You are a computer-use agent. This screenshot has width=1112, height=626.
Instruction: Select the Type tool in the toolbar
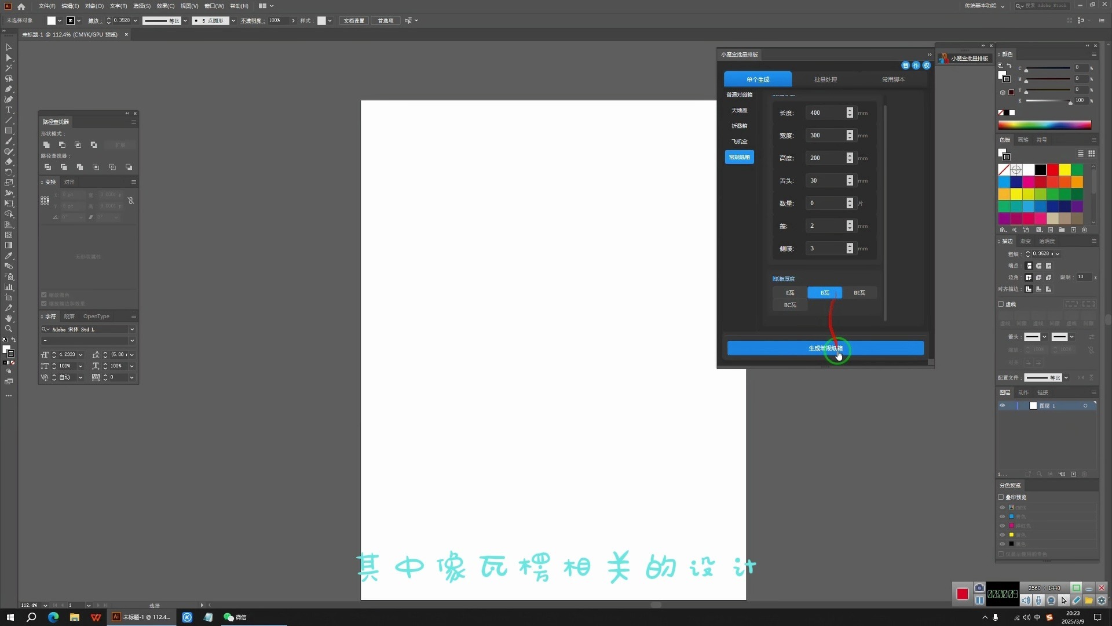(9, 110)
